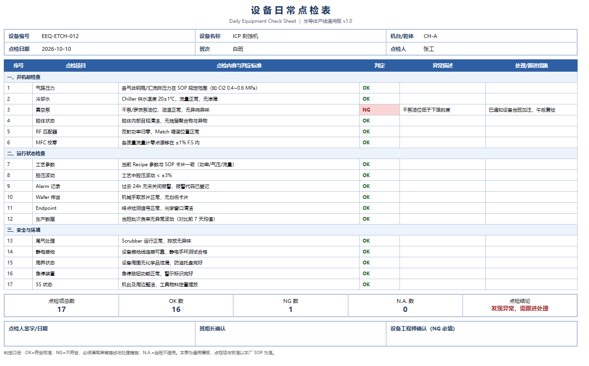Click section row '一、开机前检查'

click(x=291, y=77)
